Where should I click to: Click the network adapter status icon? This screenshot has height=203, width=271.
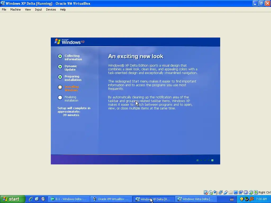coord(220,192)
